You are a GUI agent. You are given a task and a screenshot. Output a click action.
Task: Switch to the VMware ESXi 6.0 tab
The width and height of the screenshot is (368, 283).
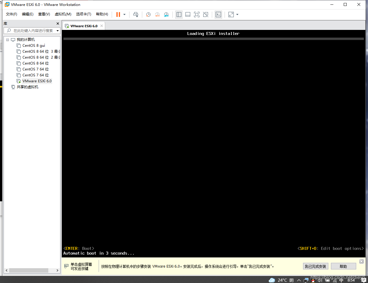[x=84, y=26]
